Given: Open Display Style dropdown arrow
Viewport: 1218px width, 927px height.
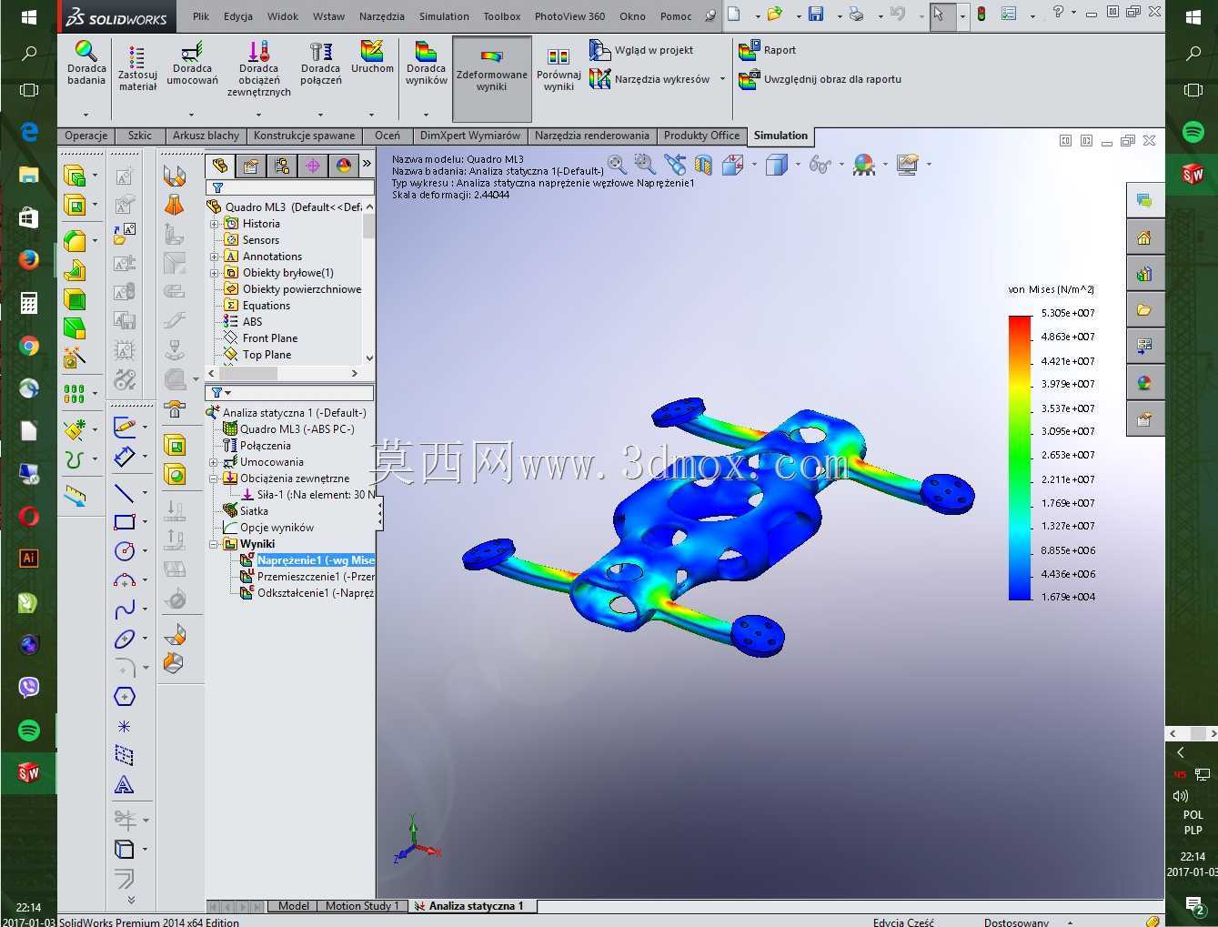Looking at the screenshot, I should coord(797,165).
